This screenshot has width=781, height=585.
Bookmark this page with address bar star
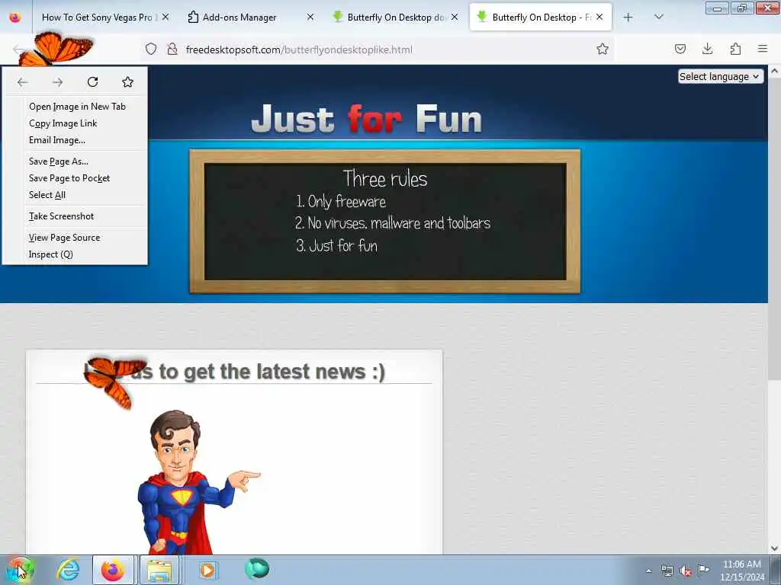click(x=603, y=49)
